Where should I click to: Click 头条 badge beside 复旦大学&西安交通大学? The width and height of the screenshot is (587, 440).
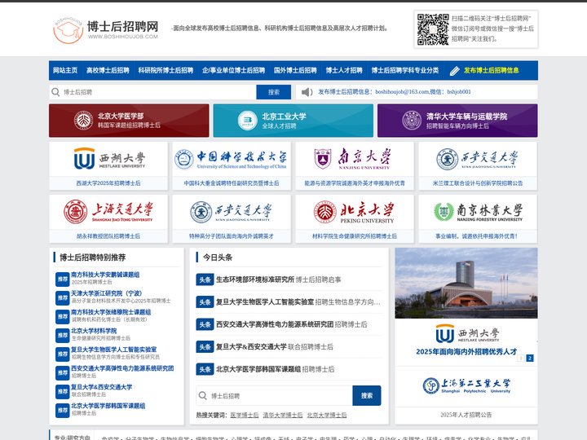point(205,347)
